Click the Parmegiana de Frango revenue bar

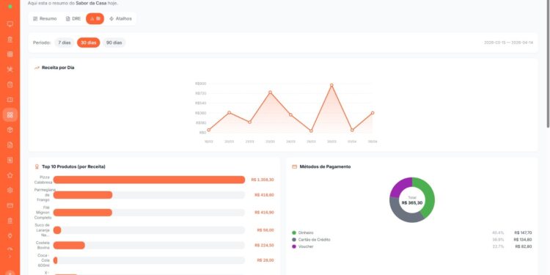[x=83, y=194]
